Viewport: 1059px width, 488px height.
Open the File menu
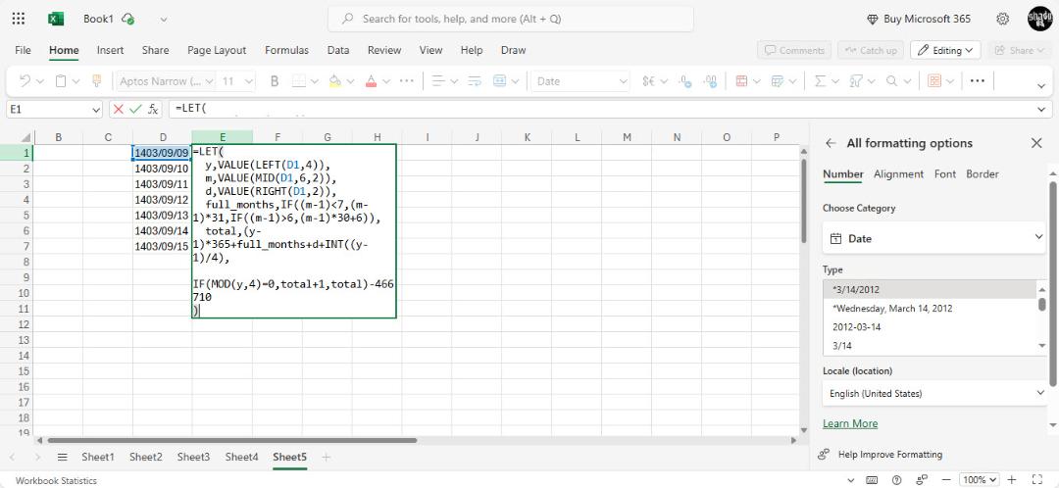pyautogui.click(x=23, y=50)
